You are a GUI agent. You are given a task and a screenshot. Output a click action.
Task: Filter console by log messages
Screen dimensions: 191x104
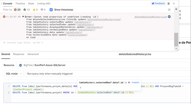pos(43,10)
